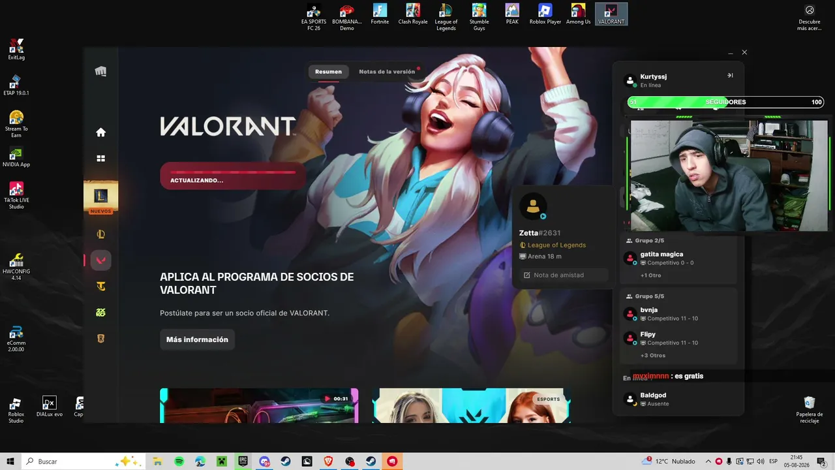
Task: Open Legends of Runeterra from the sidebar
Action: click(100, 339)
